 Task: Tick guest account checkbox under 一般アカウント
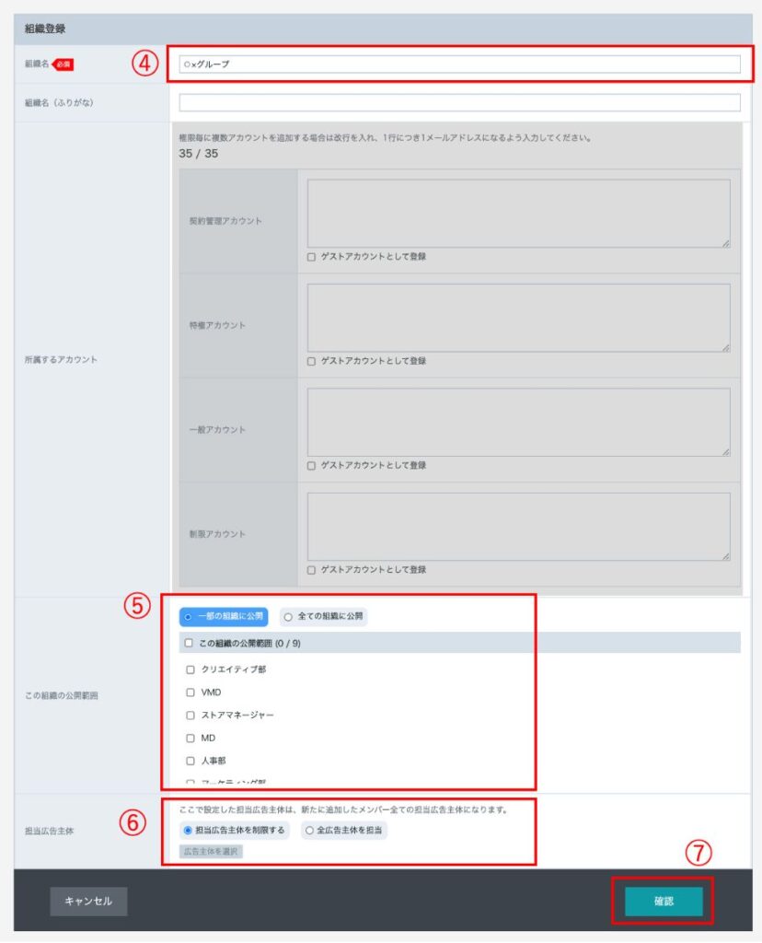click(312, 465)
